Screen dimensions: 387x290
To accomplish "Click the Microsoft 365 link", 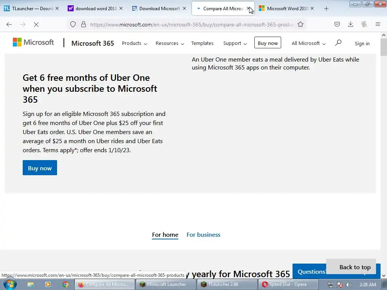I will [93, 43].
